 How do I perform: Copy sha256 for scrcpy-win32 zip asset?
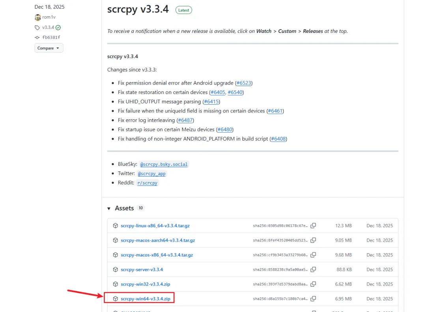(x=313, y=284)
